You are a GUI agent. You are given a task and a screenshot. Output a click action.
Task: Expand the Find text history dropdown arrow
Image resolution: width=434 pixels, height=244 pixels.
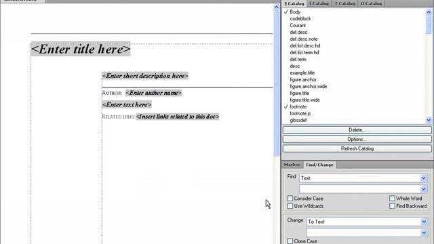click(423, 189)
